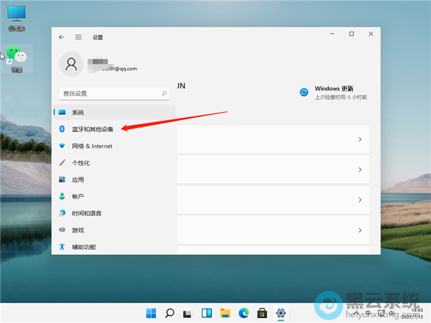Expand the topmost settings row chevron
The image size is (431, 323).
[359, 140]
